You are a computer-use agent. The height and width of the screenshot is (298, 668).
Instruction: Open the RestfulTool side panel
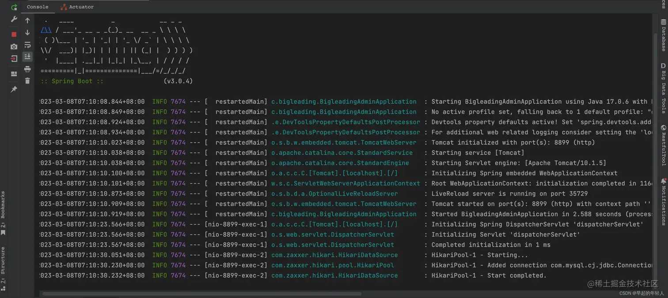tap(663, 145)
